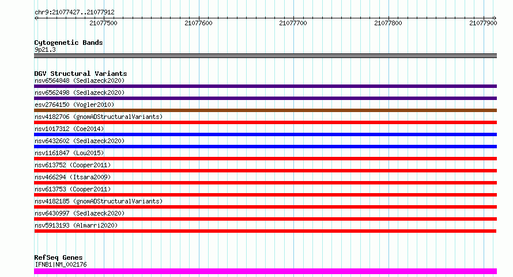513x277 pixels.
Task: Select the purple bar under nsv6564848
Action: [265, 86]
